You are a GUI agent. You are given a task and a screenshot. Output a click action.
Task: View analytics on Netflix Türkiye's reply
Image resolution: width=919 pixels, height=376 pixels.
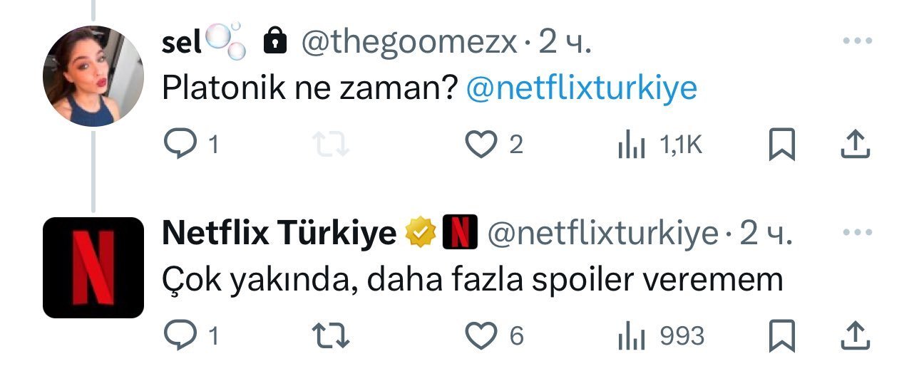click(x=631, y=335)
